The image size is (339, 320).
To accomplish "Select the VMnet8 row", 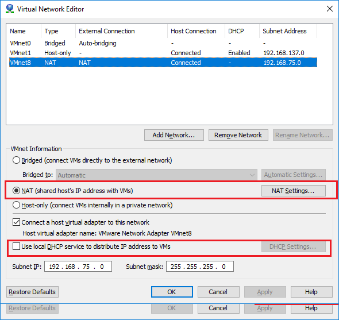I will coord(163,63).
